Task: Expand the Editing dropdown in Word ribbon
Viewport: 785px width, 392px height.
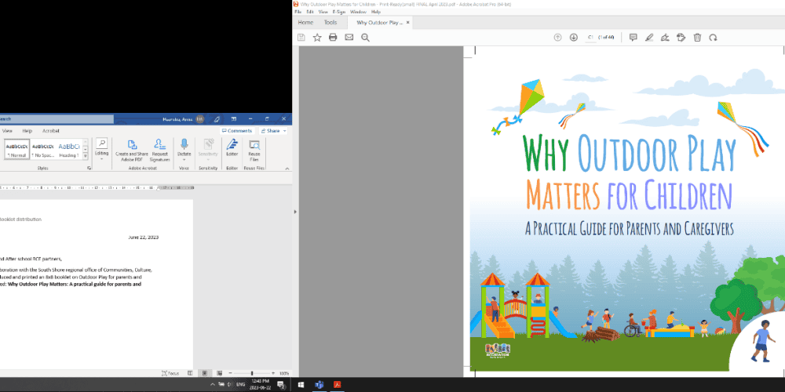Action: point(101,153)
